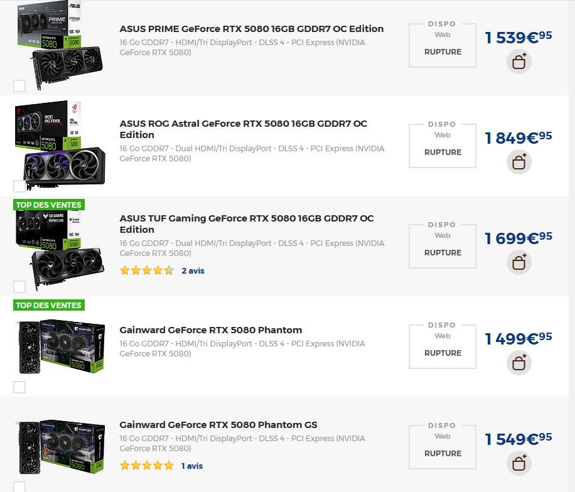The image size is (575, 492).
Task: Click ASUS TUF Gaming star rating
Action: tap(146, 271)
